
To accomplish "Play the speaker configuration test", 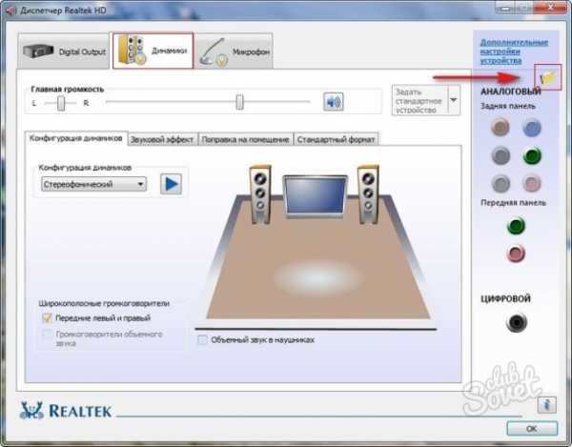I will pyautogui.click(x=171, y=184).
